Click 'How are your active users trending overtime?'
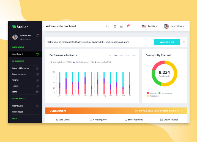The image size is (197, 142). coord(156,111)
